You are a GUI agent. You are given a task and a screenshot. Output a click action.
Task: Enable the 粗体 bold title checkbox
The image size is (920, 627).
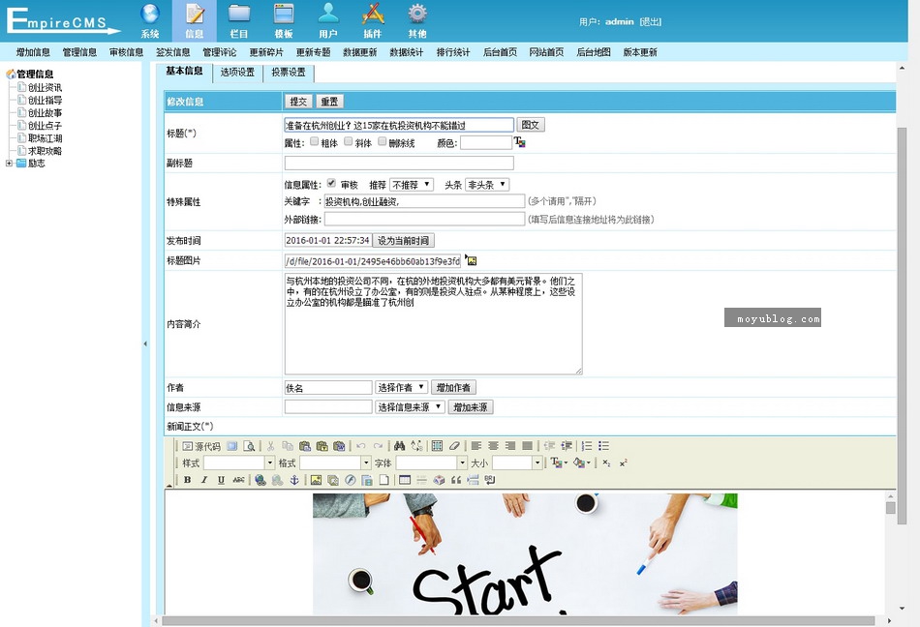(x=314, y=141)
